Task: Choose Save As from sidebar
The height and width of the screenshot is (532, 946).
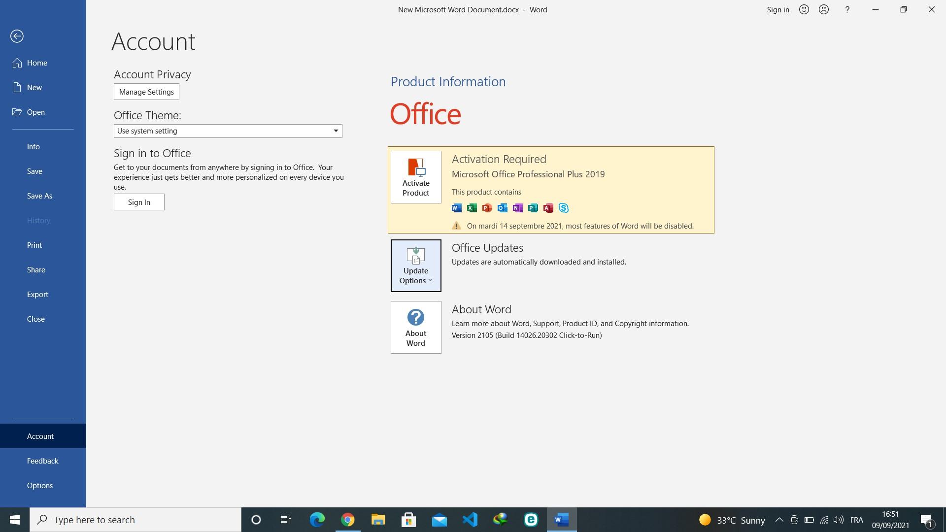Action: click(43, 196)
